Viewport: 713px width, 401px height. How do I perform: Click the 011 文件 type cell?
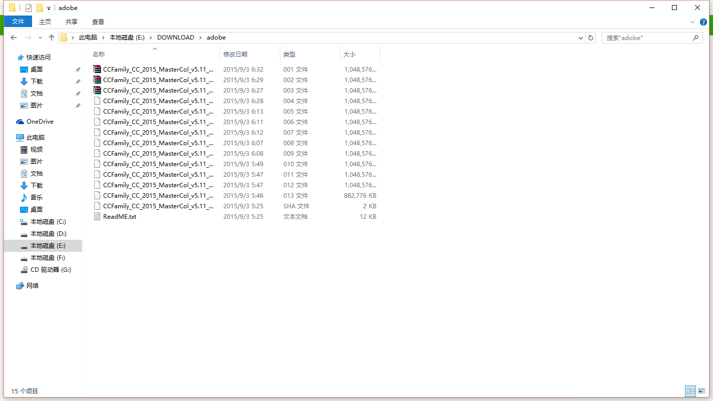tap(295, 175)
